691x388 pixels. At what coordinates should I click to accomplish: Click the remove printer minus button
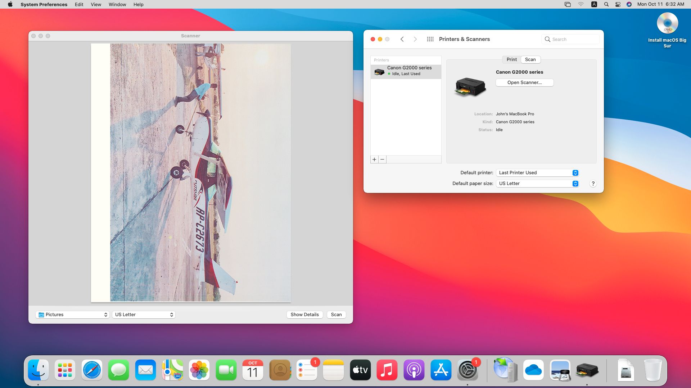[382, 160]
